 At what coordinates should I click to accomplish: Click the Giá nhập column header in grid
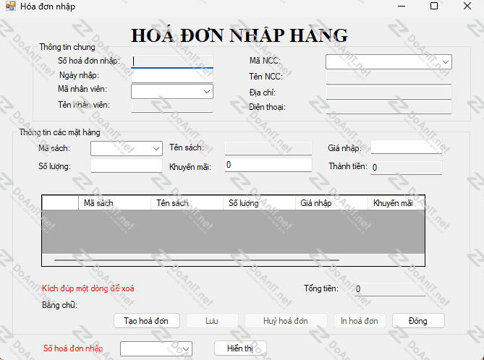pyautogui.click(x=331, y=203)
